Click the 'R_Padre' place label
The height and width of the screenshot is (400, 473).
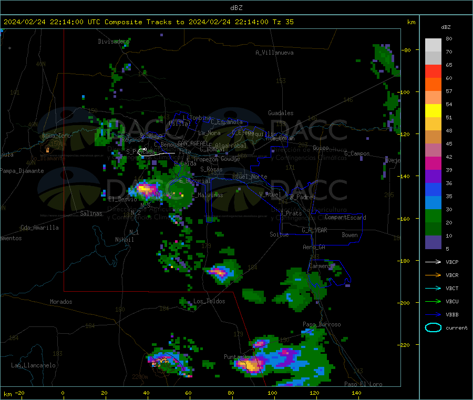[301, 197]
